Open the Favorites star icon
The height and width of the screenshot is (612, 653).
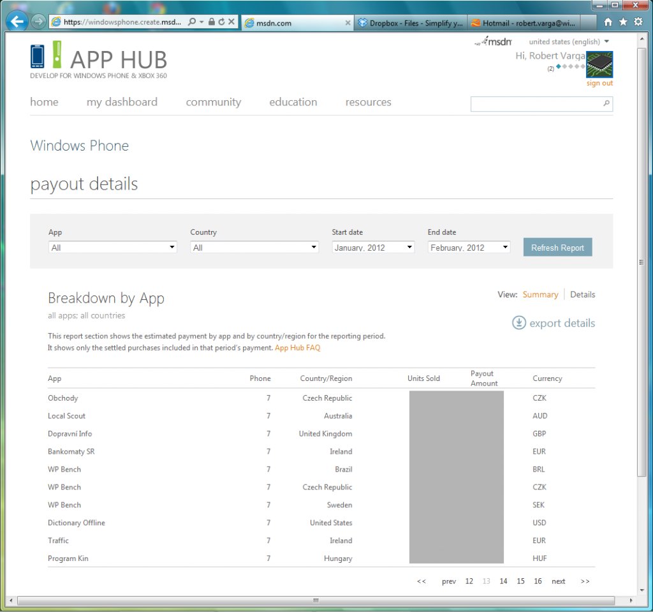pyautogui.click(x=623, y=22)
